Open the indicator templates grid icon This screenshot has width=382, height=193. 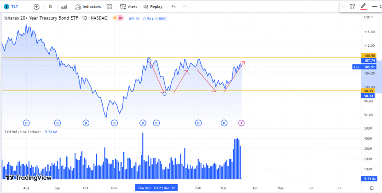(109, 7)
